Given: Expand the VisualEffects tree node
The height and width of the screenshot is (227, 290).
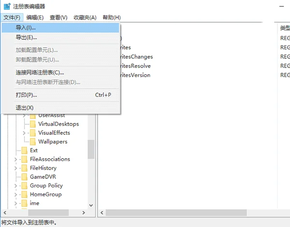Looking at the screenshot, I should [24, 133].
